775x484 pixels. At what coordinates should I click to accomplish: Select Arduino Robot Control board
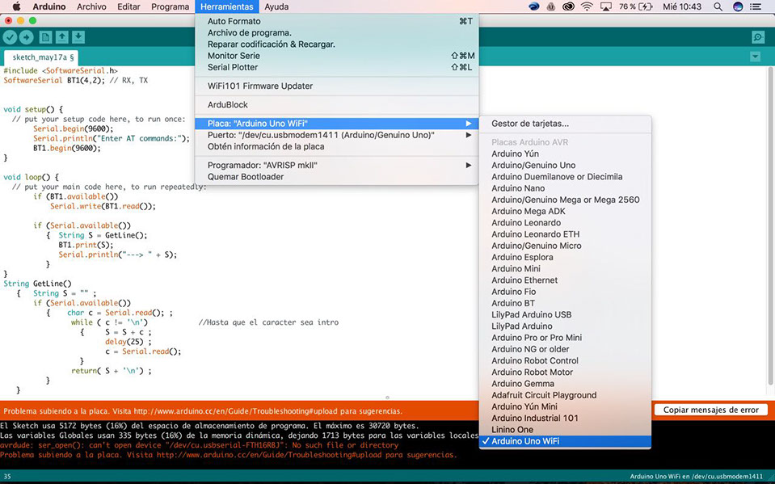click(565, 360)
